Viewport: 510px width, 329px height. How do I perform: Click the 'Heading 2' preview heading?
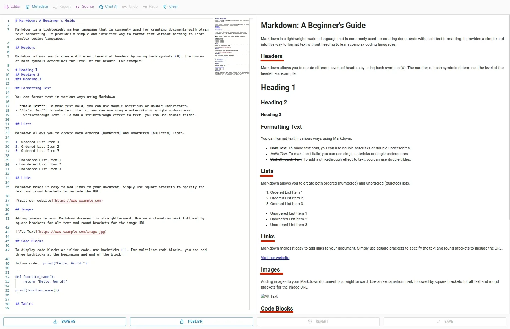(274, 103)
